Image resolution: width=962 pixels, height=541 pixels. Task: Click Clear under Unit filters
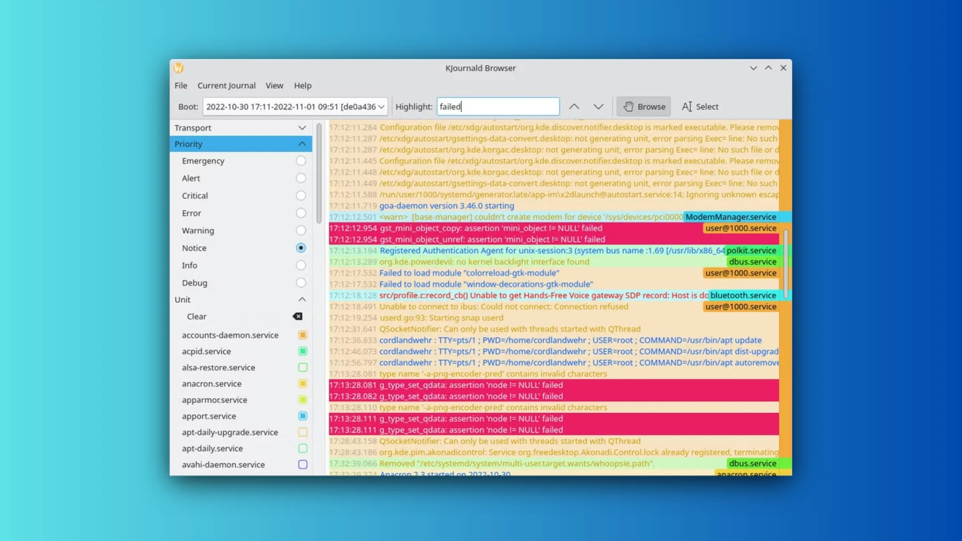click(196, 317)
